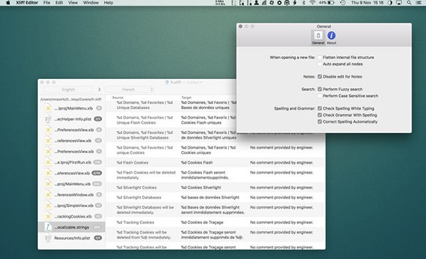Open the File menu
Image resolution: width=426 pixels, height=259 pixels.
pos(46,3)
